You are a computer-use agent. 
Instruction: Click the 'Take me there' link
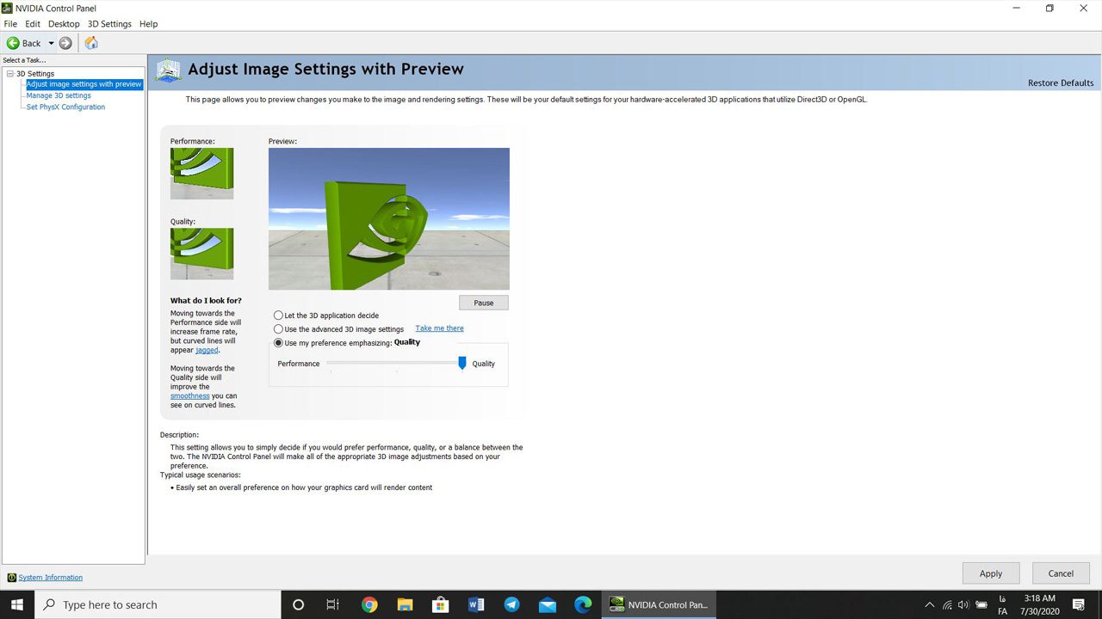click(x=439, y=328)
